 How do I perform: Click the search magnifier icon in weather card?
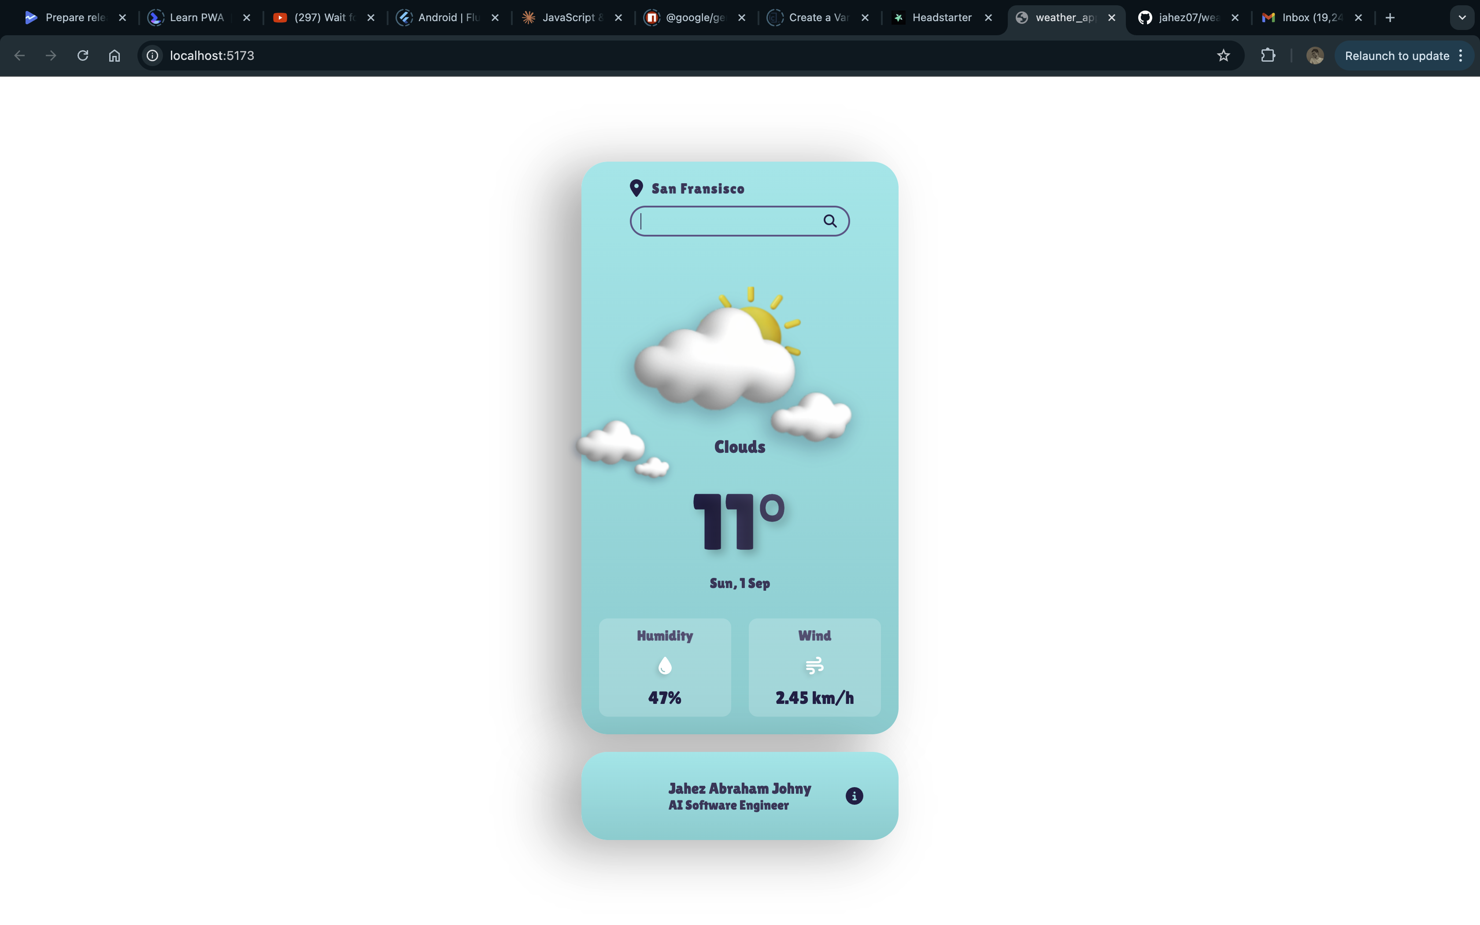coord(829,221)
